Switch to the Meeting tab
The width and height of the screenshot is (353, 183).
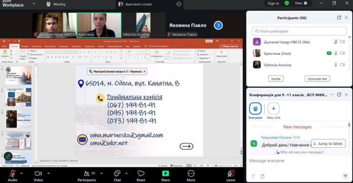pos(56,4)
